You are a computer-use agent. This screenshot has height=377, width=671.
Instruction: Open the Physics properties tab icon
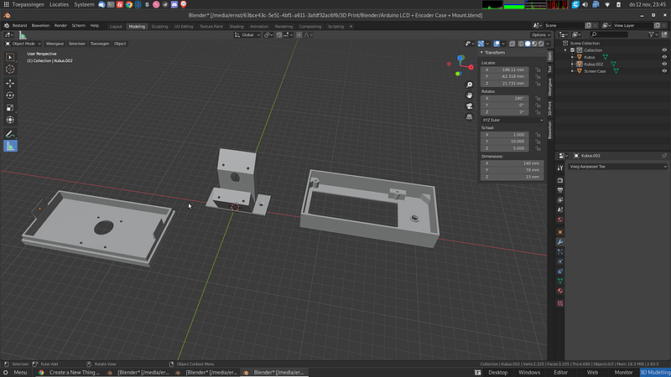[560, 261]
